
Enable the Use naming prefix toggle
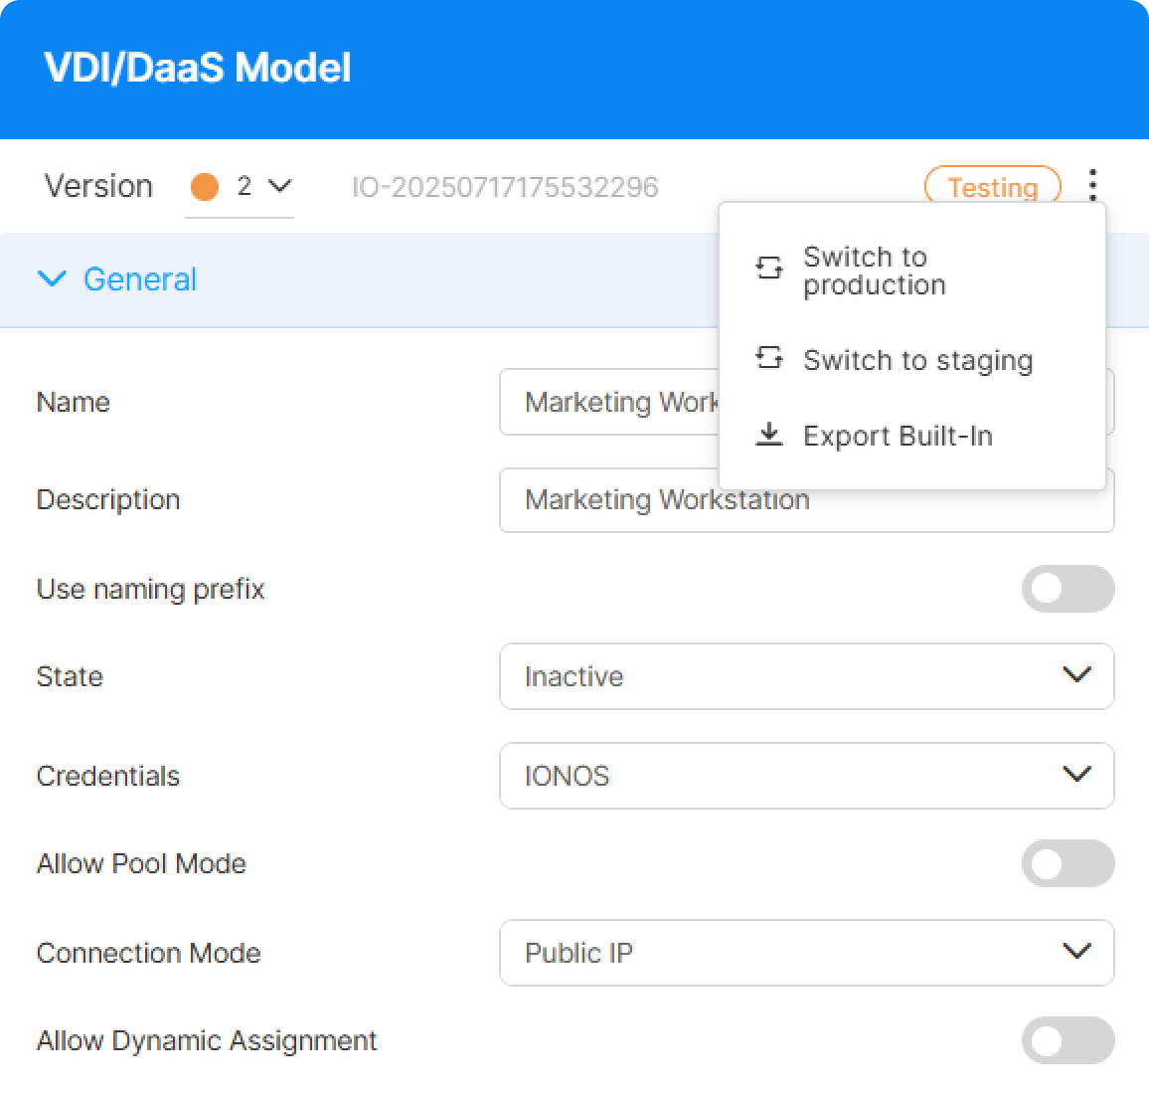pos(1067,589)
